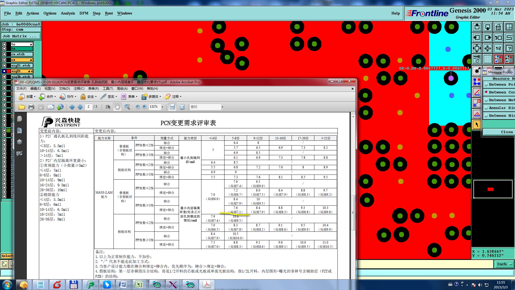Click the print icon in Acrobat
This screenshot has width=515, height=290.
pos(31,107)
